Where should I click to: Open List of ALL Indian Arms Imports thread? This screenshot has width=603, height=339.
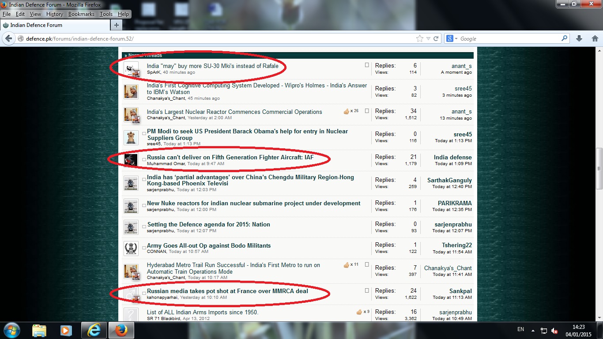point(203,313)
